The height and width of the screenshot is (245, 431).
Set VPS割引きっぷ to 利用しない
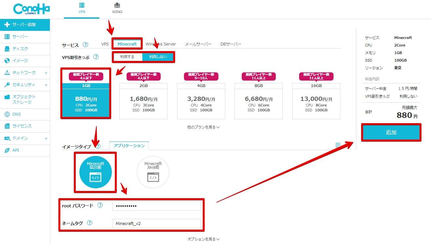[x=158, y=57]
